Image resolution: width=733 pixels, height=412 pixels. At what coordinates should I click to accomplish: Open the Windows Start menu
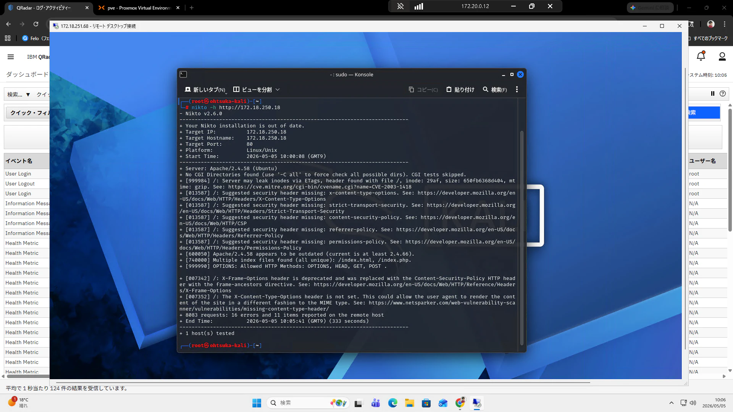click(x=257, y=403)
